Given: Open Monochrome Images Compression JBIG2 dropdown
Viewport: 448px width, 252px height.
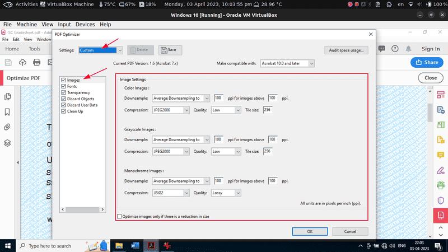Looking at the screenshot, I should [x=171, y=193].
